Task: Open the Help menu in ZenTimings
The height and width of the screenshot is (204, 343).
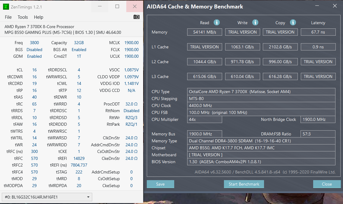Action: [x=39, y=17]
